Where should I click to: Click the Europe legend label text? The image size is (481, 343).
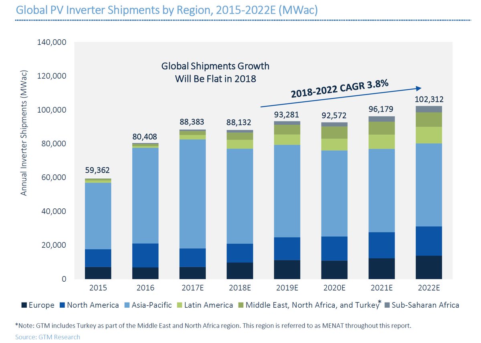[41, 305]
